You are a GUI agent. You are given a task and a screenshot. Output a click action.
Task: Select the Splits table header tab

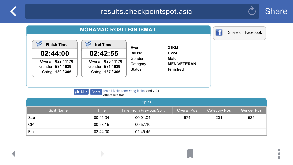tap(146, 102)
